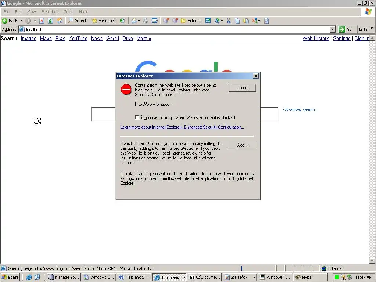Viewport: 376px width, 282px height.
Task: Open the Enhanced Security Configuration learn more link
Action: tap(182, 127)
